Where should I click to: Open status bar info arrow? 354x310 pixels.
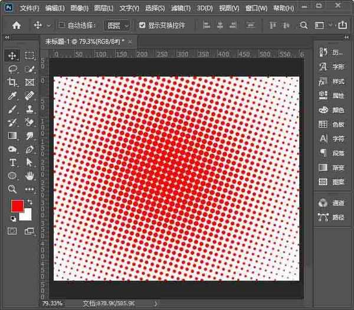pyautogui.click(x=156, y=304)
